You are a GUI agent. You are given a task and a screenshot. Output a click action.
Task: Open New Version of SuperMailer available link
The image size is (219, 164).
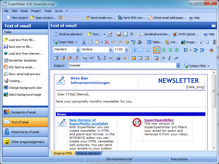(x=89, y=122)
